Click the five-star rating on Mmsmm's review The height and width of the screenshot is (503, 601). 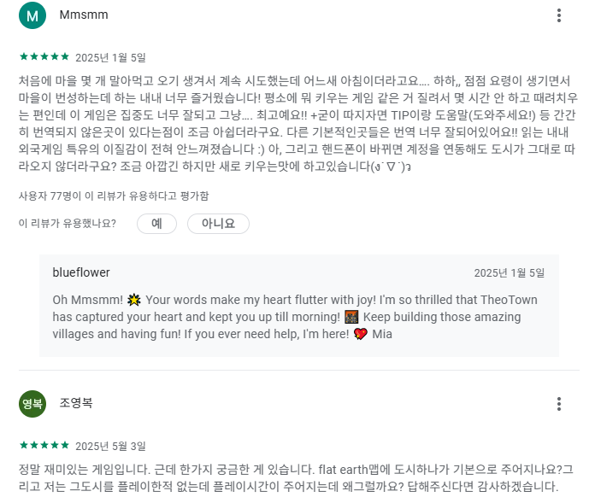coord(44,57)
